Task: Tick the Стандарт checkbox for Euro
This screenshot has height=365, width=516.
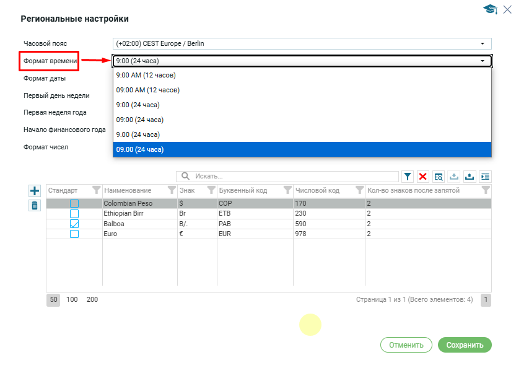Action: (74, 234)
